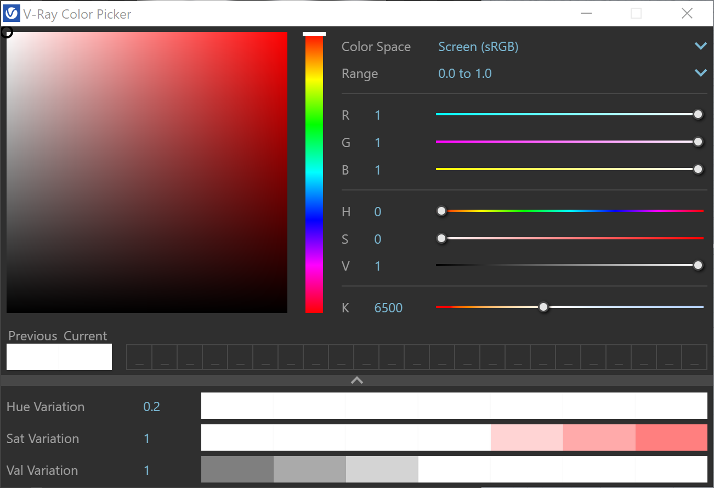Select the 0.0 to 1.0 range value
This screenshot has width=714, height=488.
tap(465, 74)
